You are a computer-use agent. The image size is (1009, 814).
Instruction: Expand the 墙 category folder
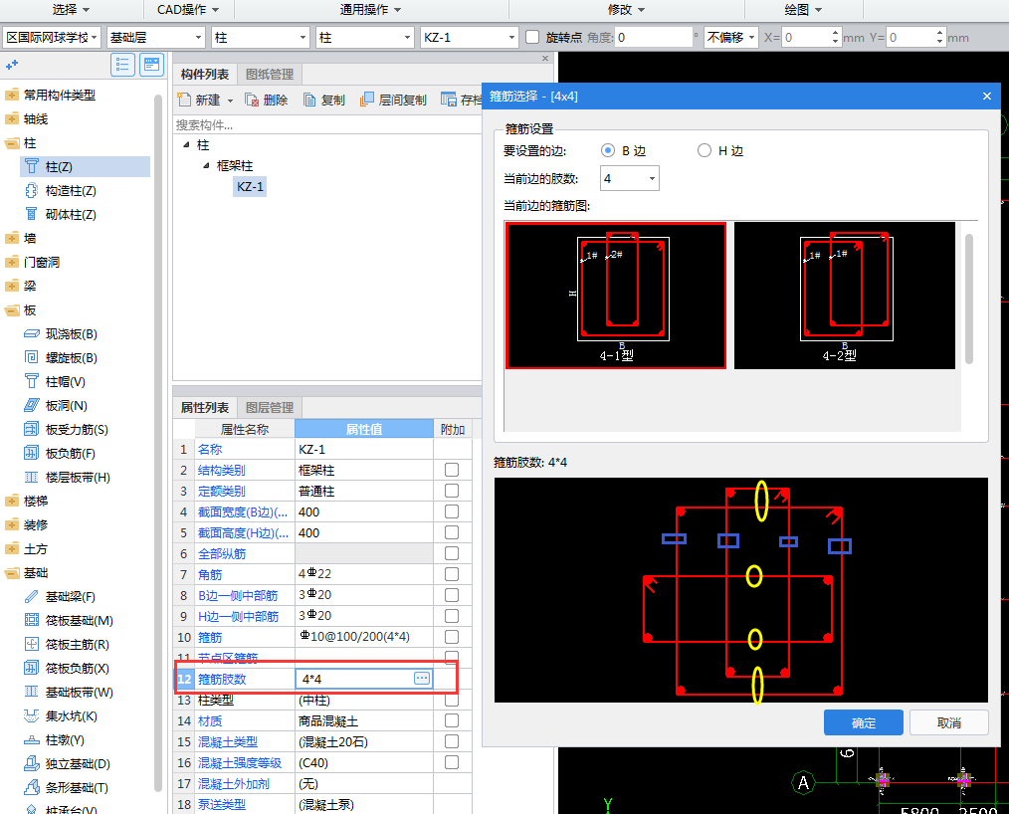[x=12, y=238]
